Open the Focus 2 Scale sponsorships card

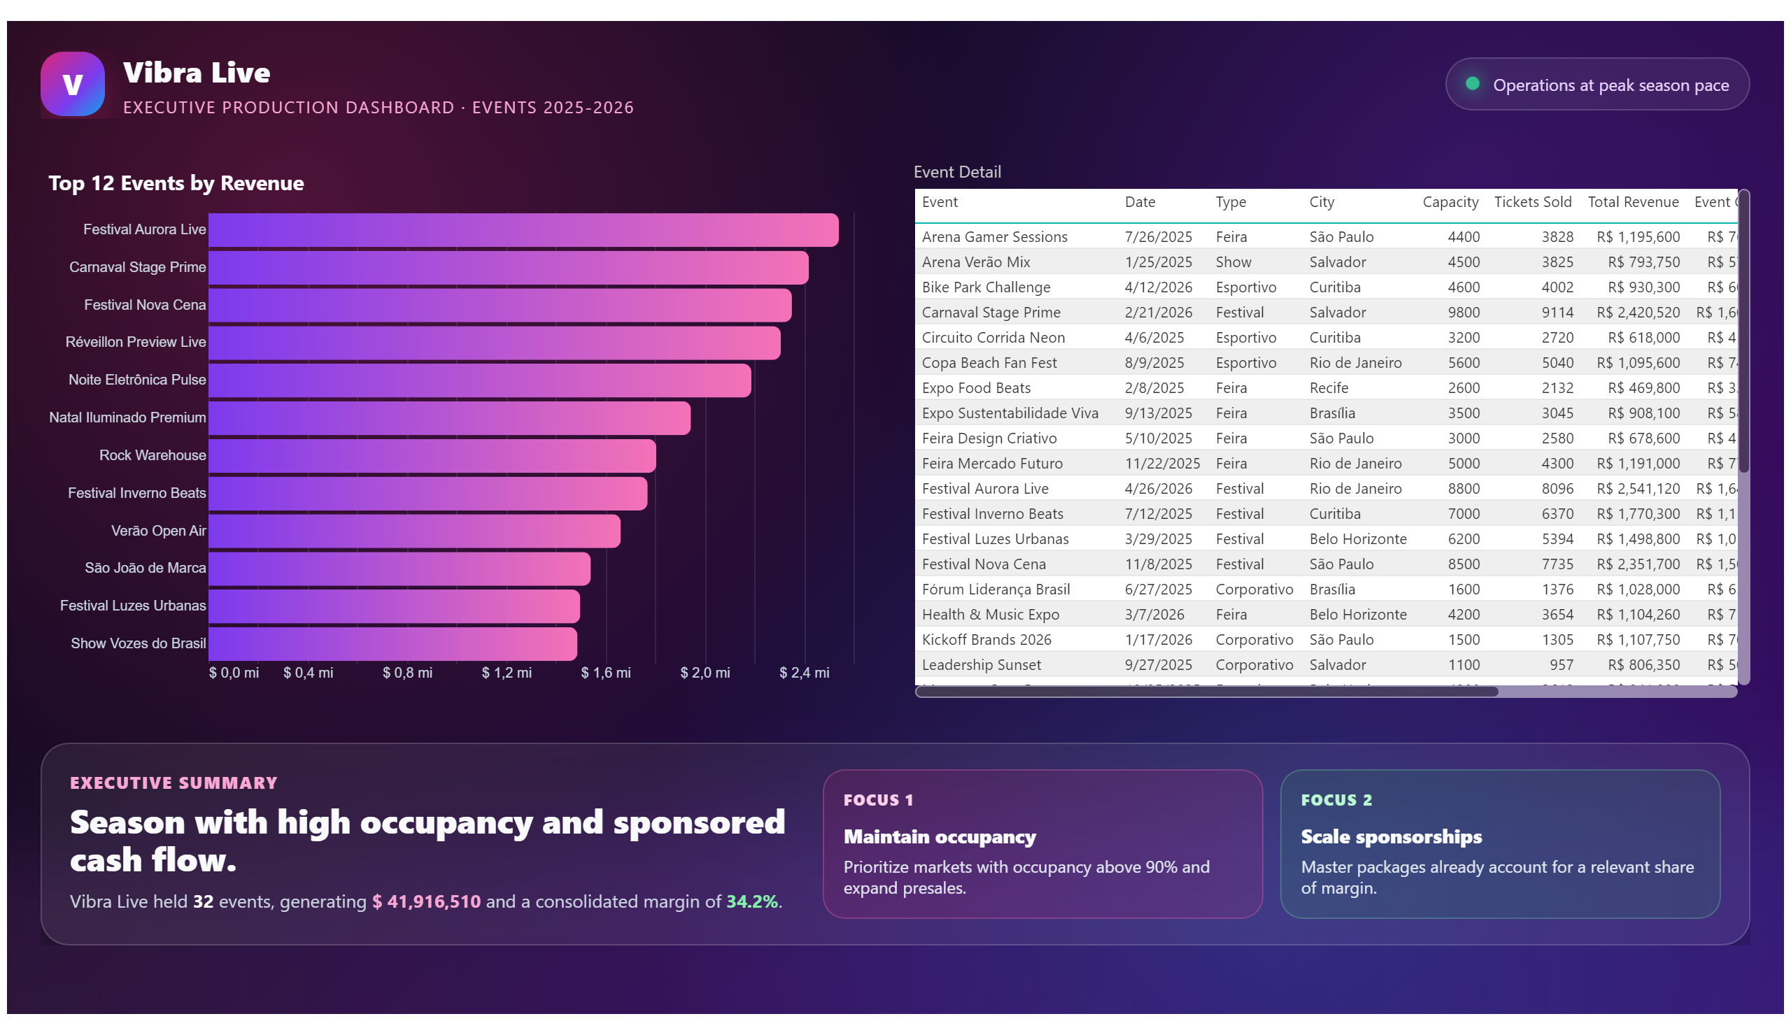coord(1500,844)
